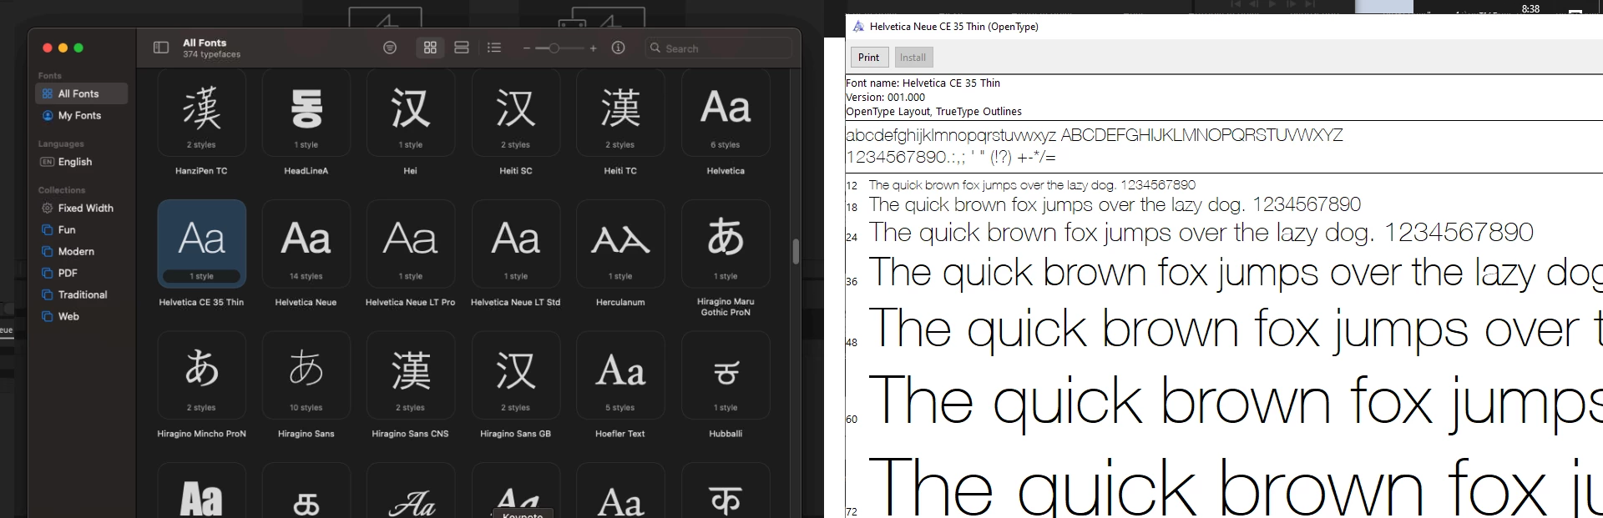The width and height of the screenshot is (1603, 518).
Task: Click the Font Book scrollbar thumb
Action: pos(796,251)
